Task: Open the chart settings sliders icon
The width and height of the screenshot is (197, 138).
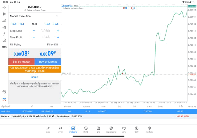Action: coord(4,27)
